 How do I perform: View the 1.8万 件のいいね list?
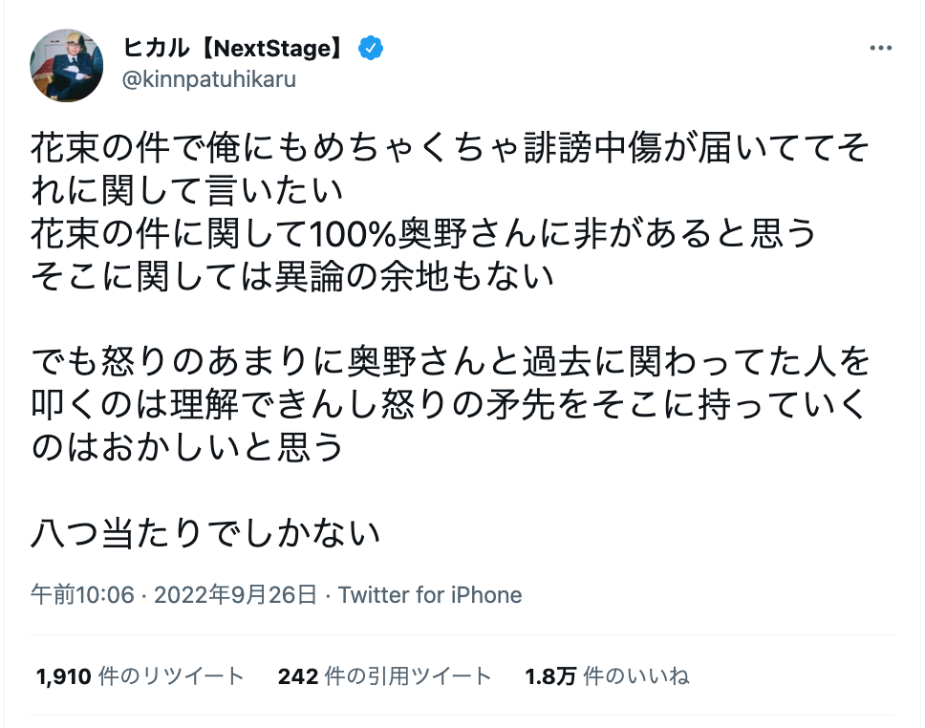609,675
